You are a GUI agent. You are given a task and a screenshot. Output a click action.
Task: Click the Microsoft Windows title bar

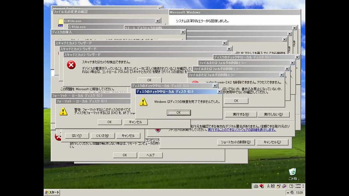(x=234, y=12)
